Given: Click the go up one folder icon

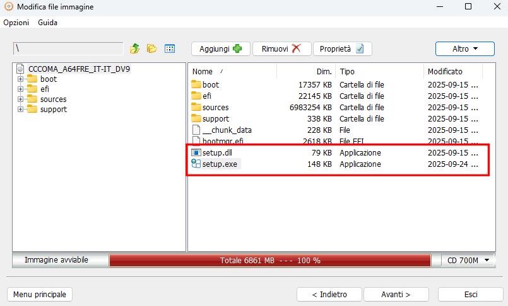Looking at the screenshot, I should pos(135,48).
